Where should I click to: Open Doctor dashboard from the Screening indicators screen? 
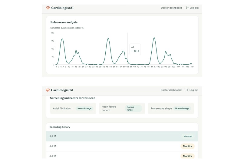[x=171, y=90]
